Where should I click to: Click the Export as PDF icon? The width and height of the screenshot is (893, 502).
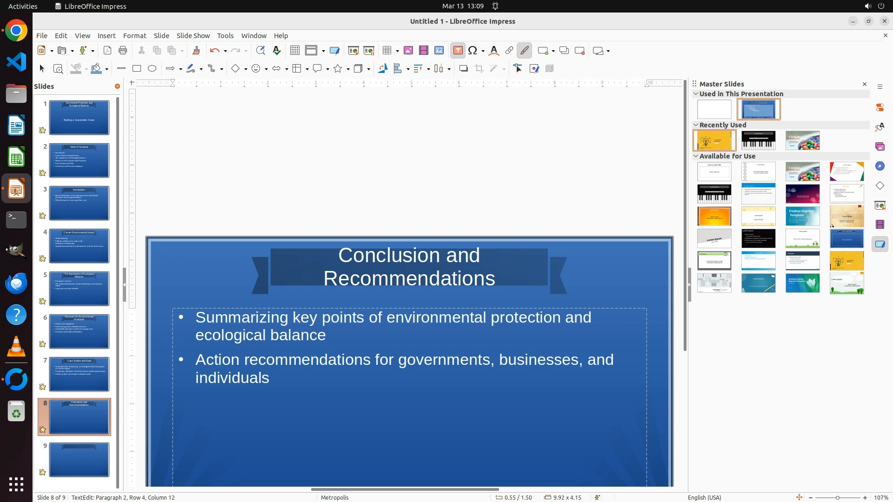pyautogui.click(x=107, y=51)
